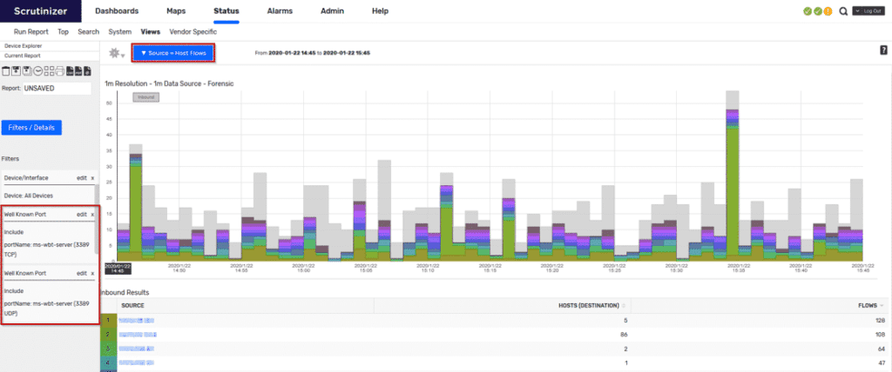Click the row 4 teal color swatch
This screenshot has height=372, width=892.
(108, 362)
